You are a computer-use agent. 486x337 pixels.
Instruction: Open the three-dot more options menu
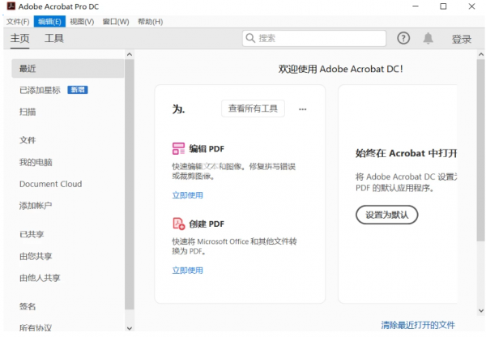302,109
